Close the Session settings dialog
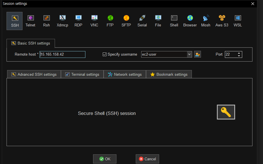The height and width of the screenshot is (164, 263). pyautogui.click(x=252, y=4)
